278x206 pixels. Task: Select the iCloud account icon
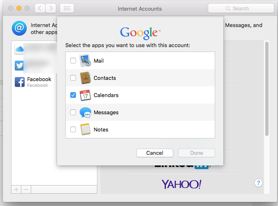(19, 49)
